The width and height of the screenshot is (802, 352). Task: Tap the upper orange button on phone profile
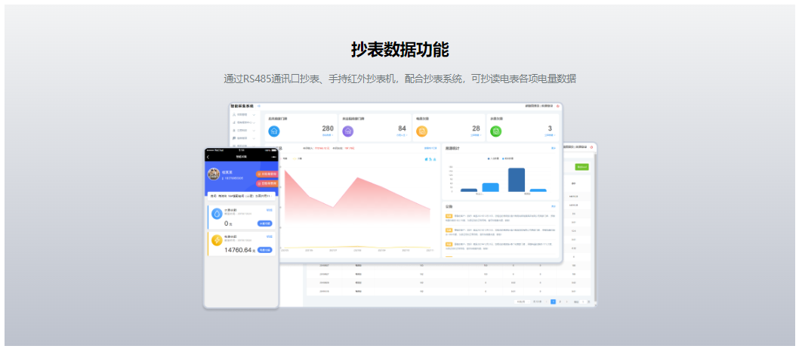(267, 174)
